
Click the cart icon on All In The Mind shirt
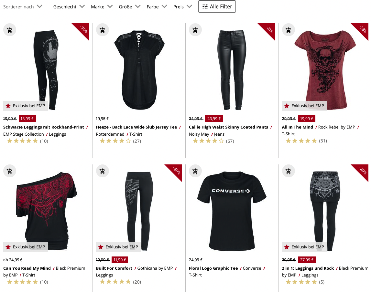tap(288, 29)
